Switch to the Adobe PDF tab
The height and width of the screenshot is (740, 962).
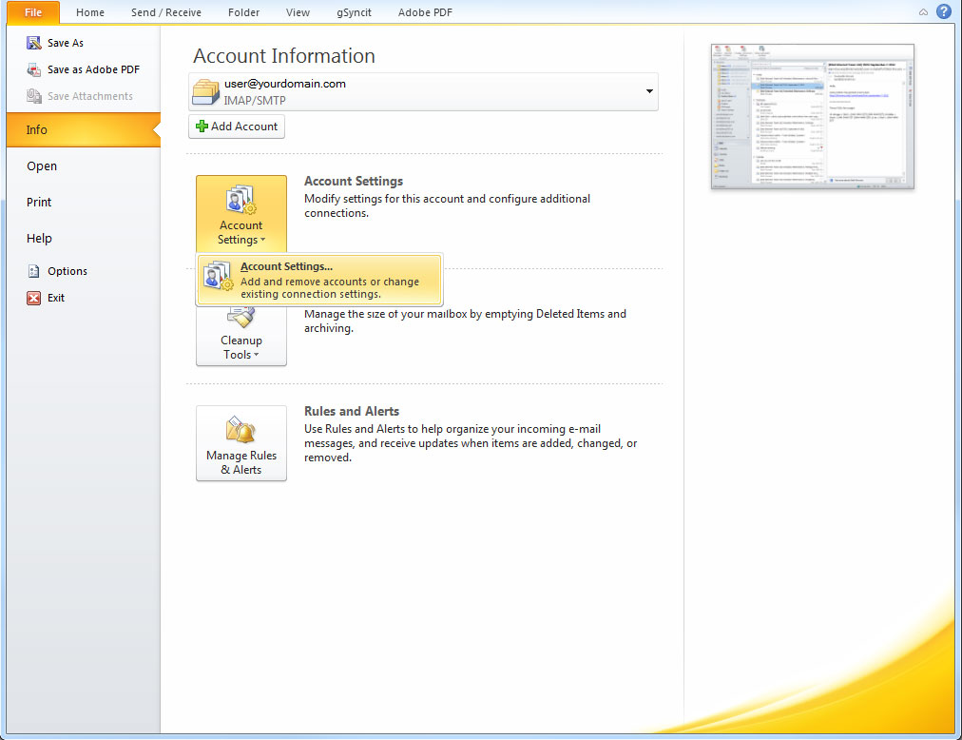tap(425, 12)
